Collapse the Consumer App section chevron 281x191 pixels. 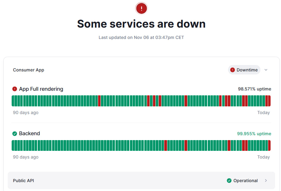266,70
